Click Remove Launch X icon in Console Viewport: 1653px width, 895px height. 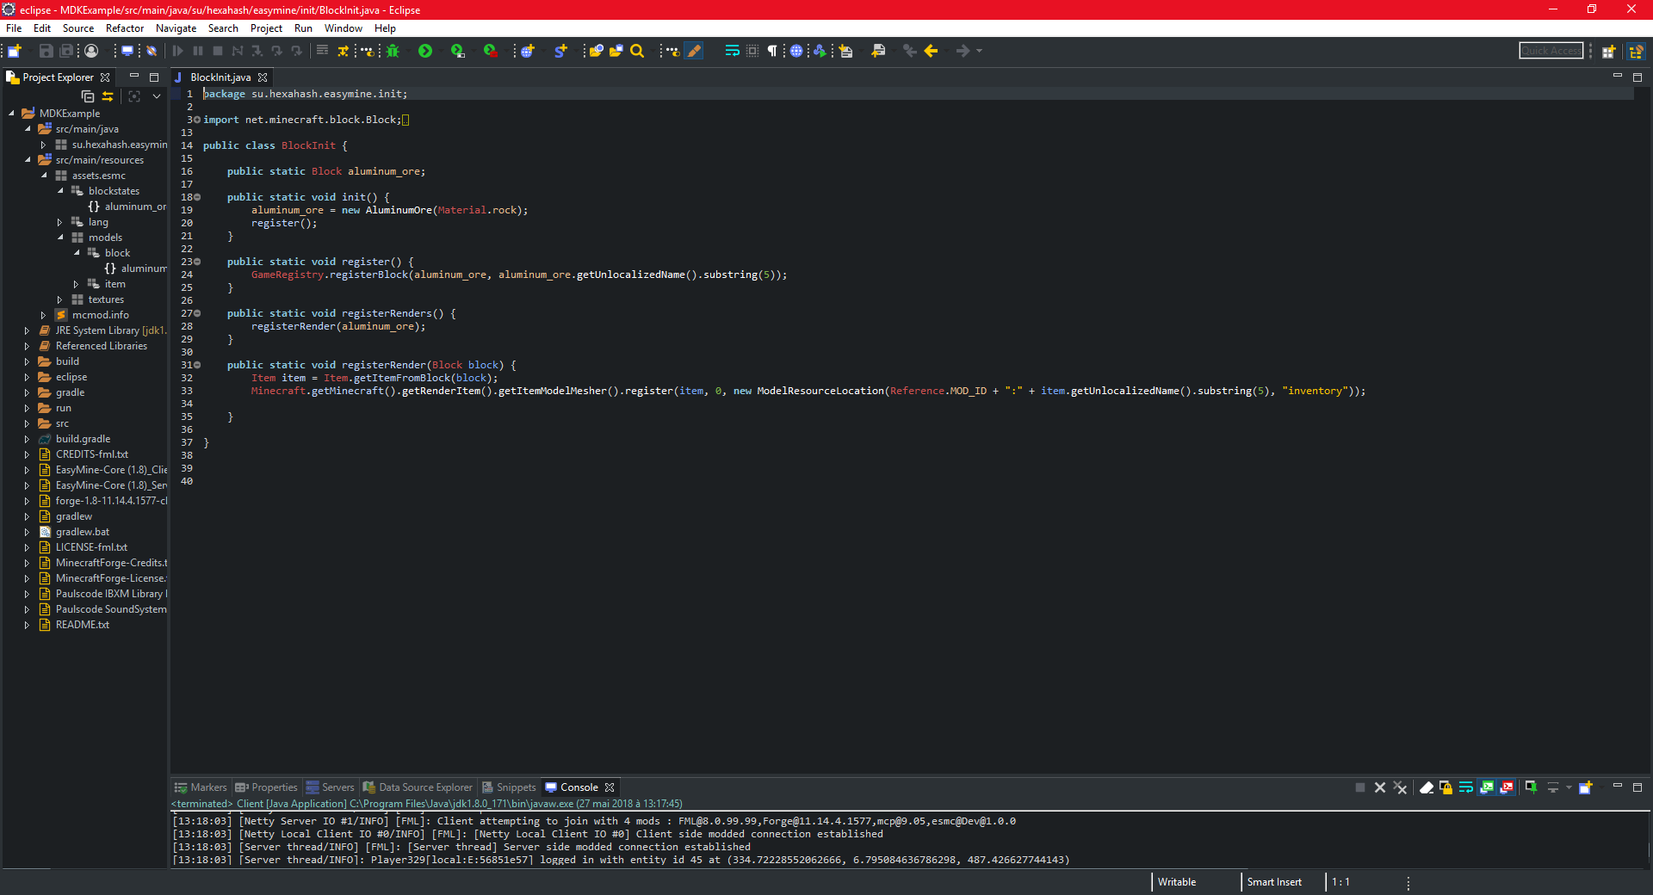[x=1380, y=787]
